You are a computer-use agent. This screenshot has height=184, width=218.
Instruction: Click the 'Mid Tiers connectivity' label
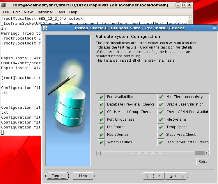click(x=185, y=97)
